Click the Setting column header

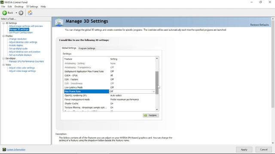(x=132, y=59)
